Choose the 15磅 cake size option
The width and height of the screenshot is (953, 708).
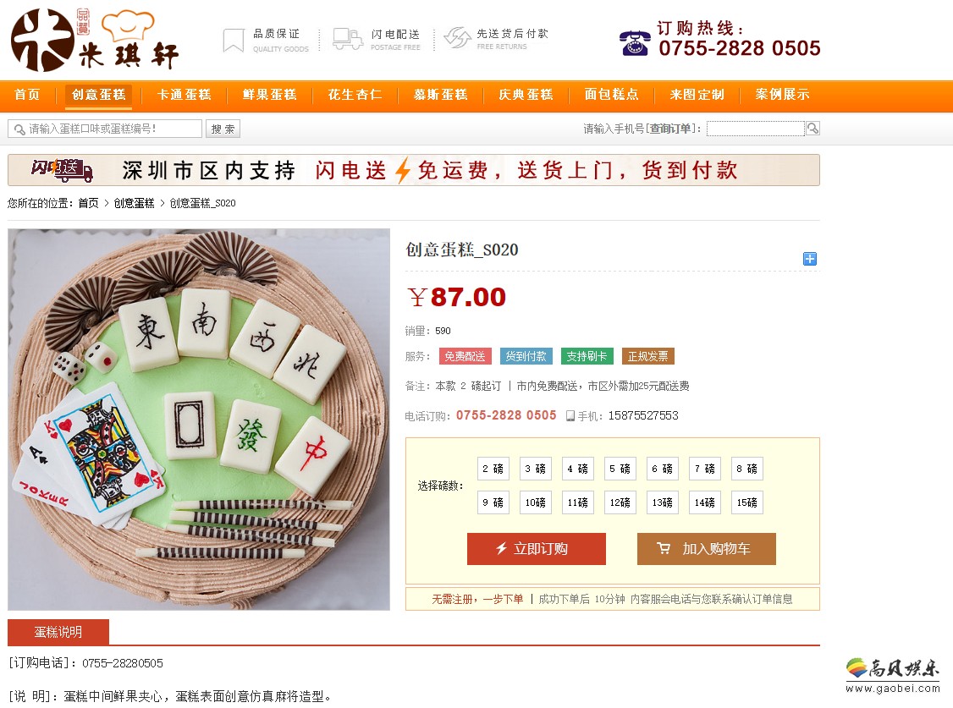click(x=747, y=502)
